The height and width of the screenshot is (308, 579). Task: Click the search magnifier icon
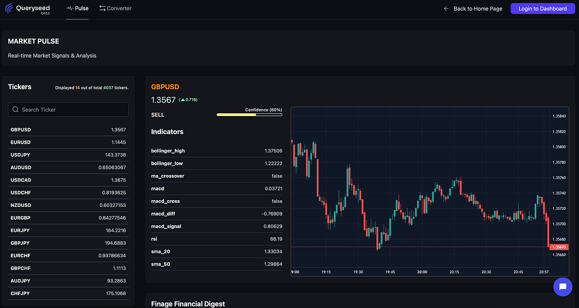coord(15,110)
